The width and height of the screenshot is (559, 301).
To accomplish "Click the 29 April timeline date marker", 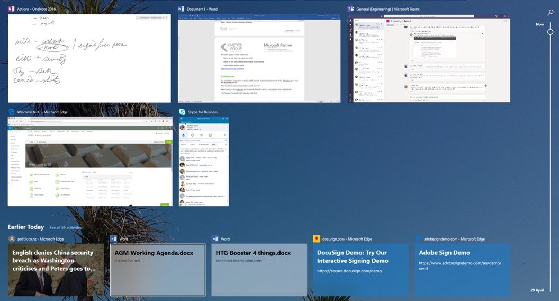I will [x=537, y=290].
